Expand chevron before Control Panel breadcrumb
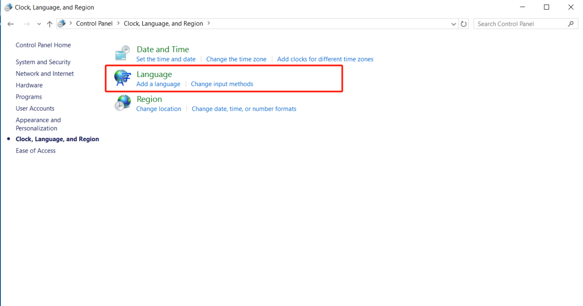The image size is (583, 306). point(71,23)
